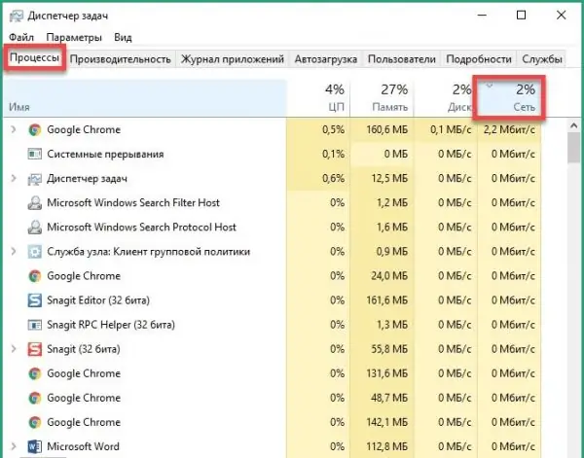Click the 2,2 Мбит/с network value

click(x=509, y=130)
